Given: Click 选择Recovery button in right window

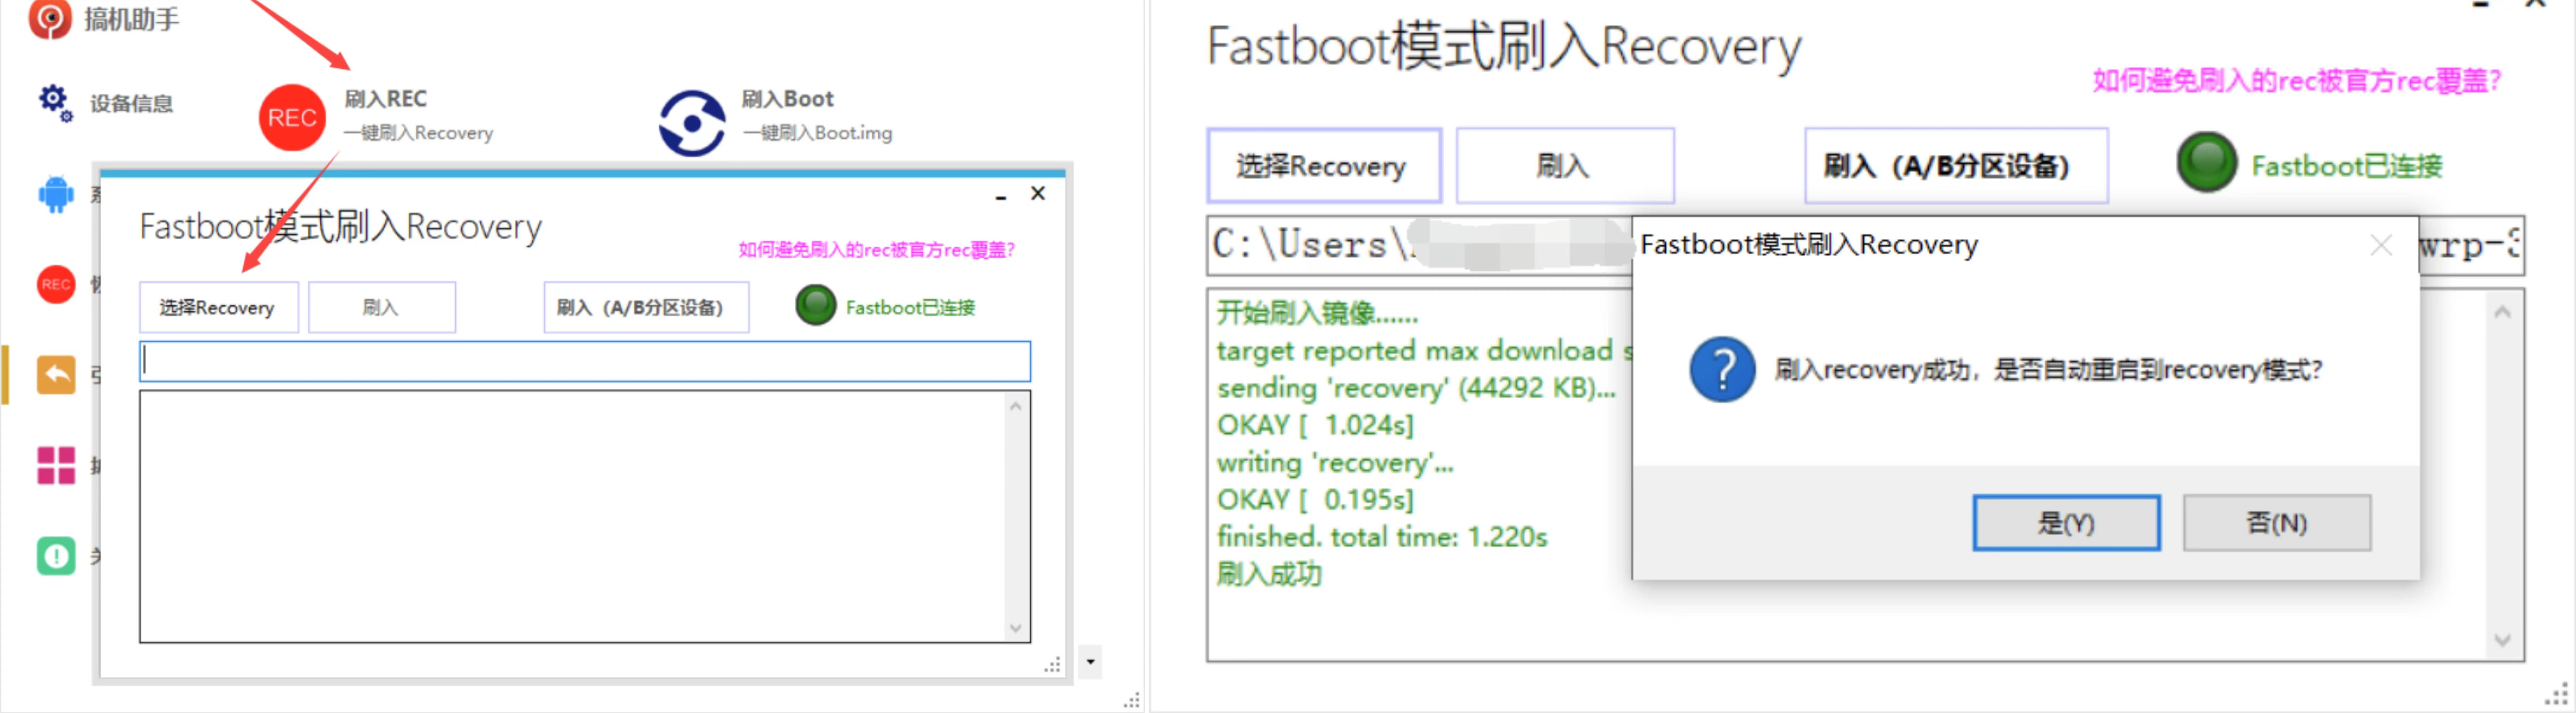Looking at the screenshot, I should (x=1324, y=166).
